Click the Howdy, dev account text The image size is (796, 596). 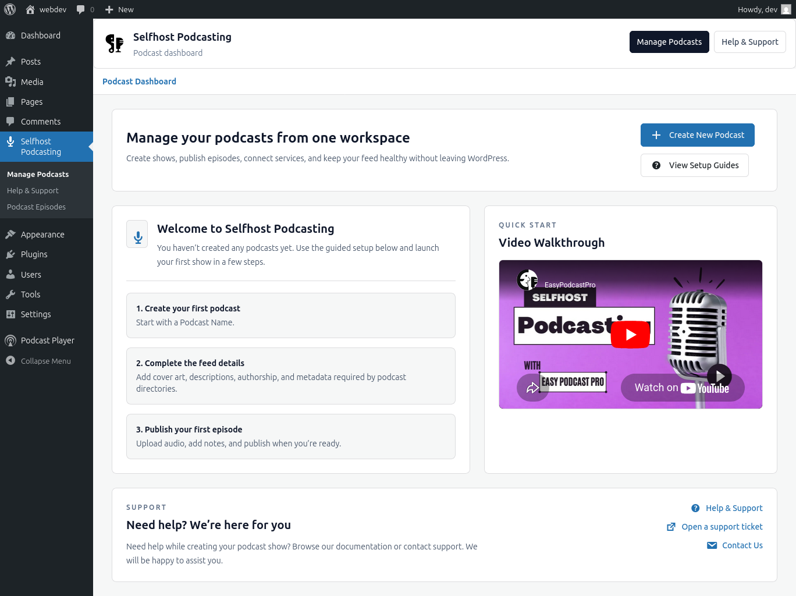757,9
